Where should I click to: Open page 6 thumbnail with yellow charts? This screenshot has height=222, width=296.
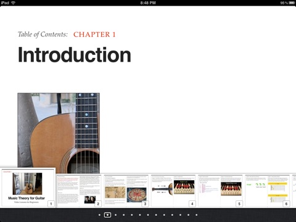coord(267,191)
